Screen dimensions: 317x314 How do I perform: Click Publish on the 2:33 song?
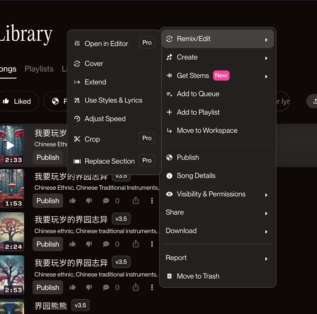(48, 157)
